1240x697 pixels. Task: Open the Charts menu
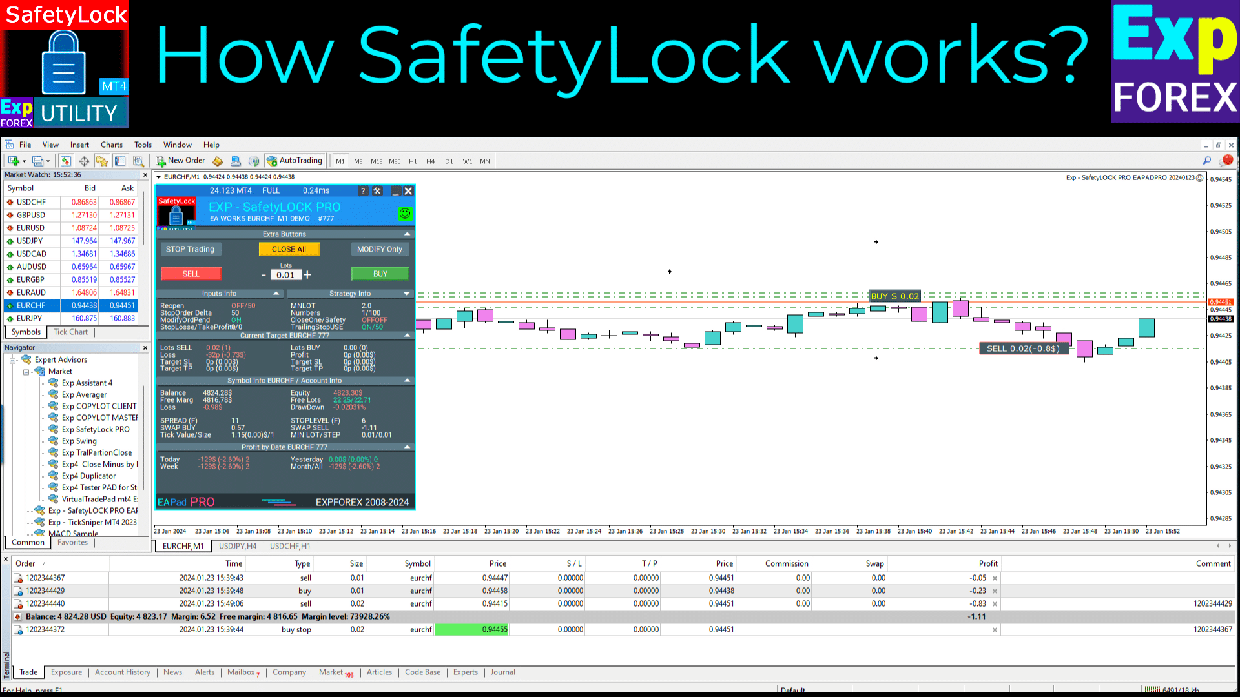click(x=111, y=145)
